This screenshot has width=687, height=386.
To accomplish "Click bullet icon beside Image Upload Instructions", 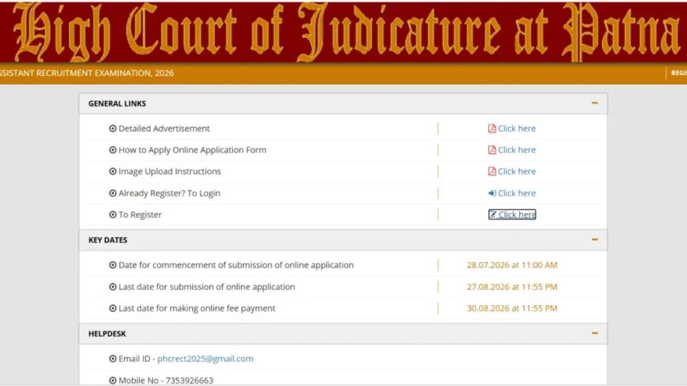I will pos(113,172).
